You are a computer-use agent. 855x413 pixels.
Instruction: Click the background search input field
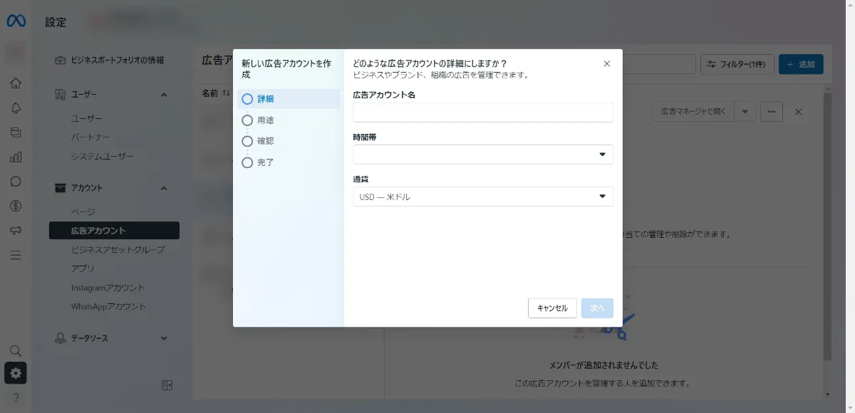coord(658,64)
